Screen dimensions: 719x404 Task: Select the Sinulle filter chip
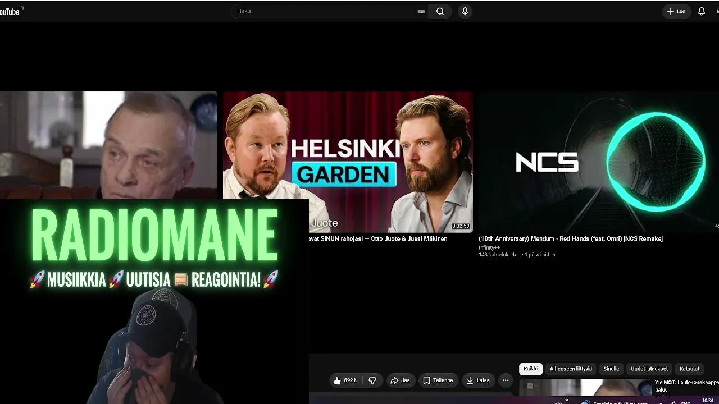[x=611, y=369]
